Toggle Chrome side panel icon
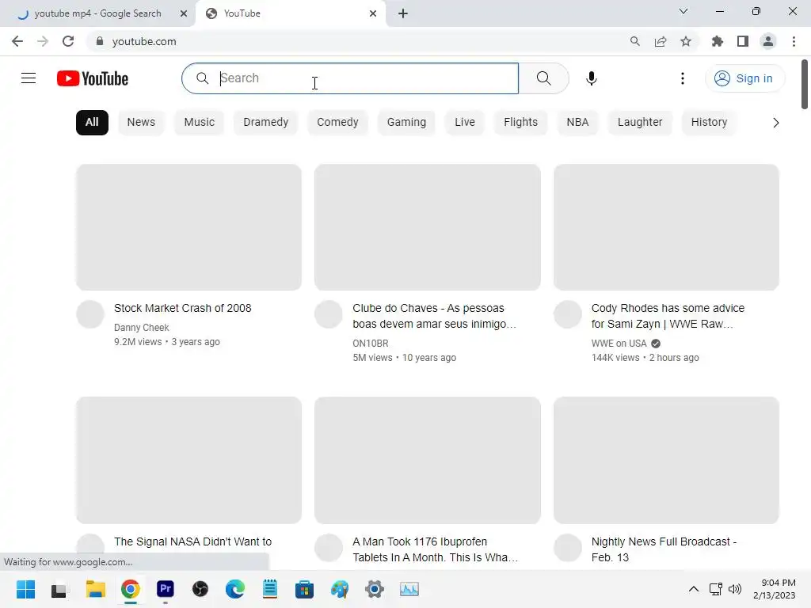Screen dimensions: 811x608 pyautogui.click(x=743, y=41)
